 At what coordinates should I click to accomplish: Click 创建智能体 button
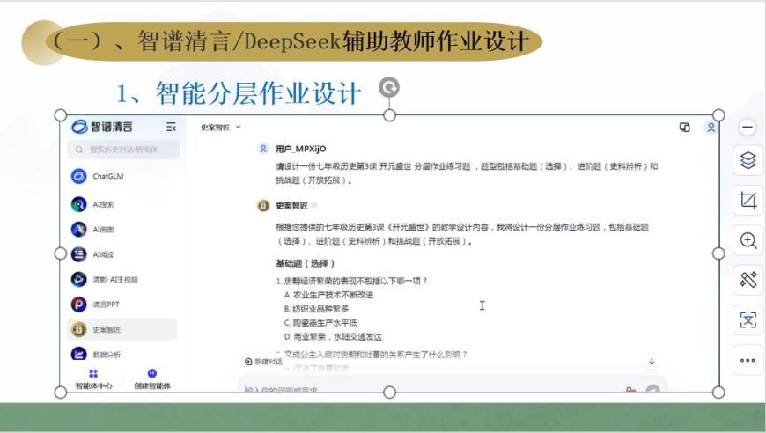[x=152, y=379]
